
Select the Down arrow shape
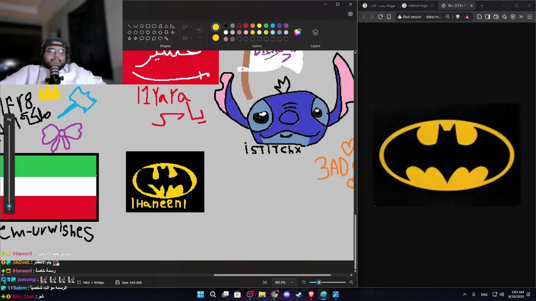[x=166, y=32]
